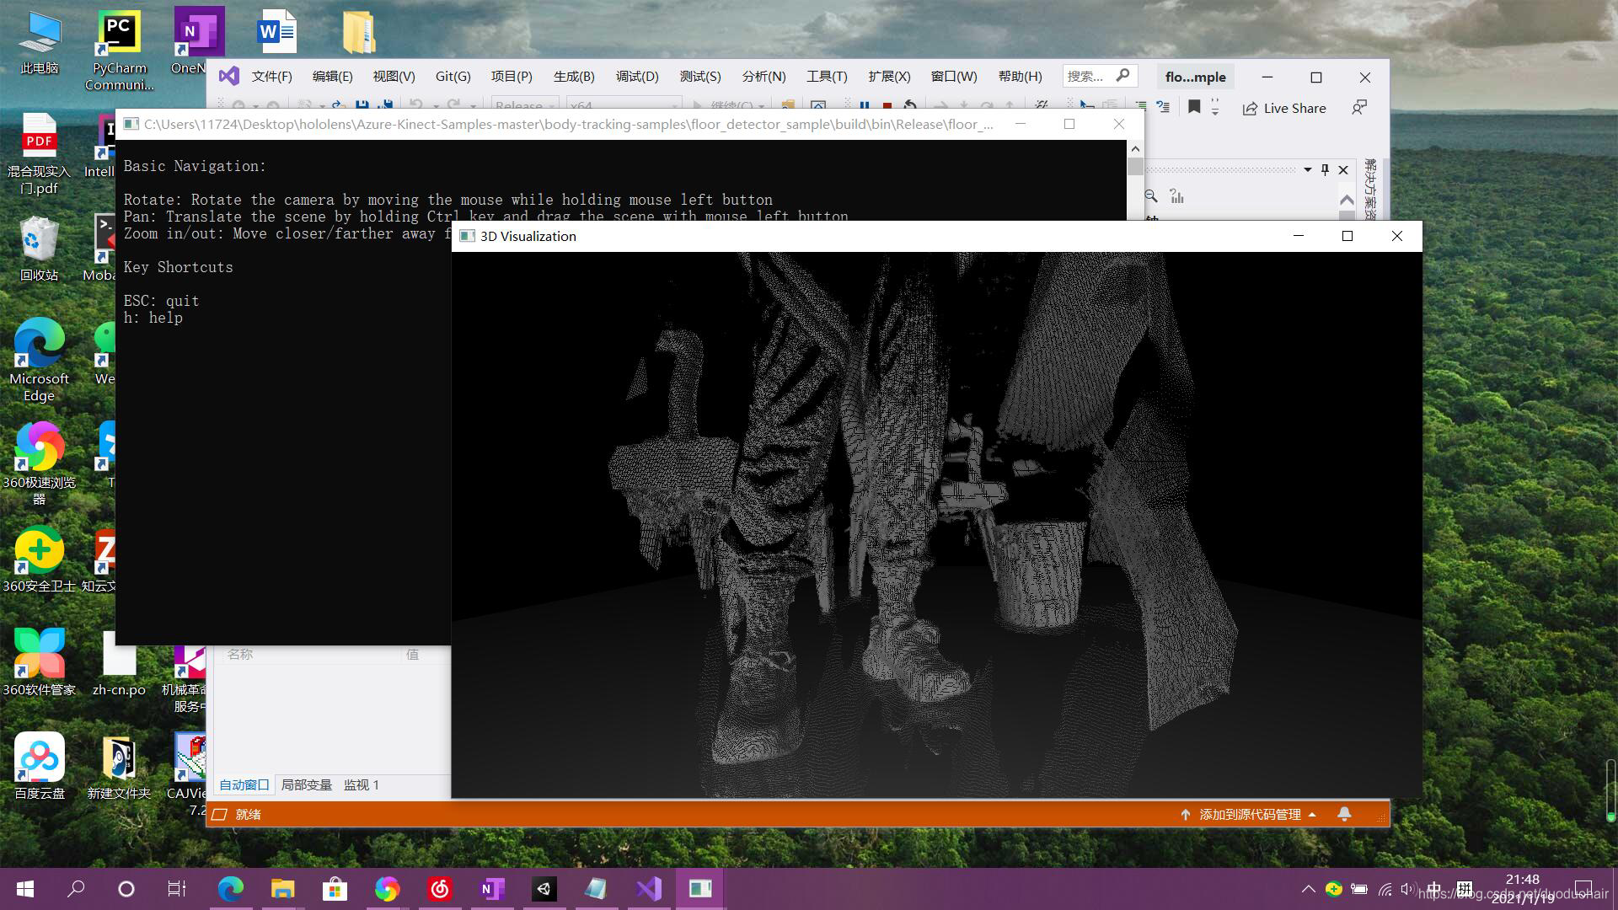Open the 测试(S) menu

coord(700,77)
